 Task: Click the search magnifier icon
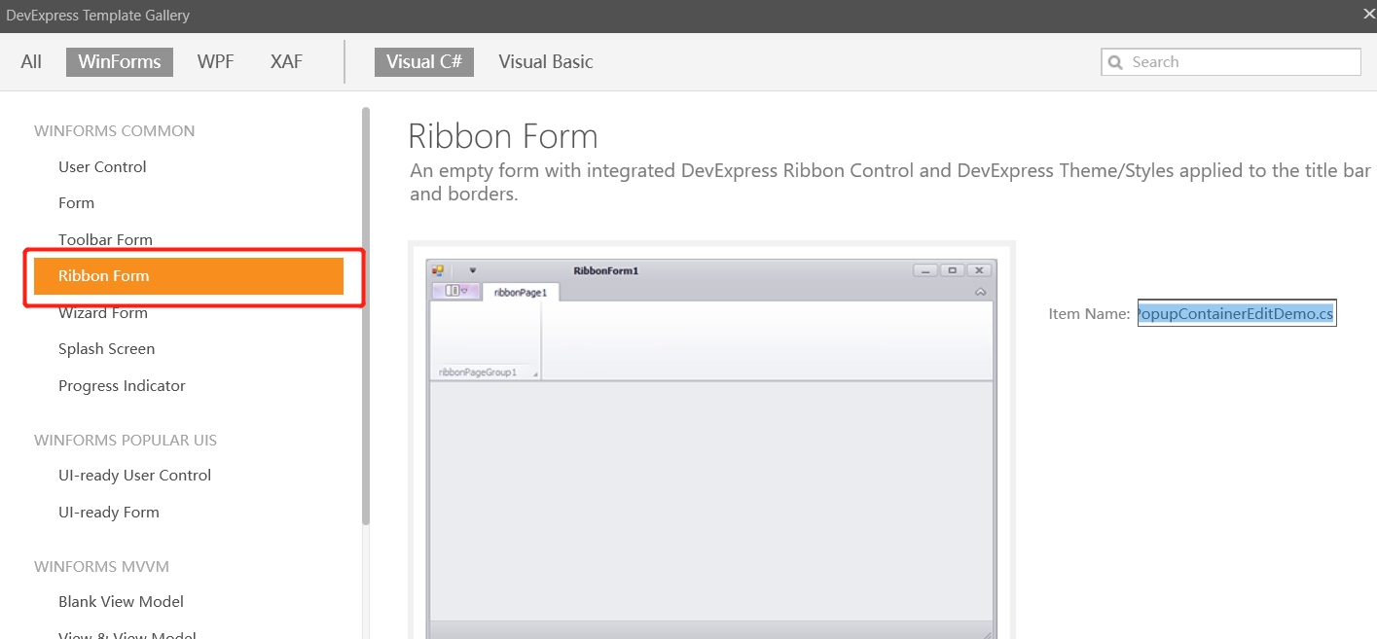(x=1115, y=61)
